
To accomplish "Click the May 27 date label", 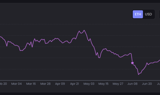I will pos(118,84).
